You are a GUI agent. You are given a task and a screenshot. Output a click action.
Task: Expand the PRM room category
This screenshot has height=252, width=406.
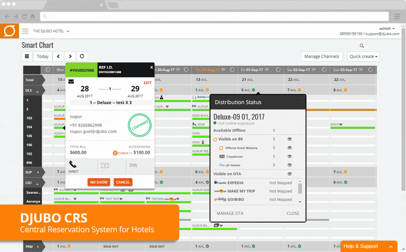tap(38, 247)
